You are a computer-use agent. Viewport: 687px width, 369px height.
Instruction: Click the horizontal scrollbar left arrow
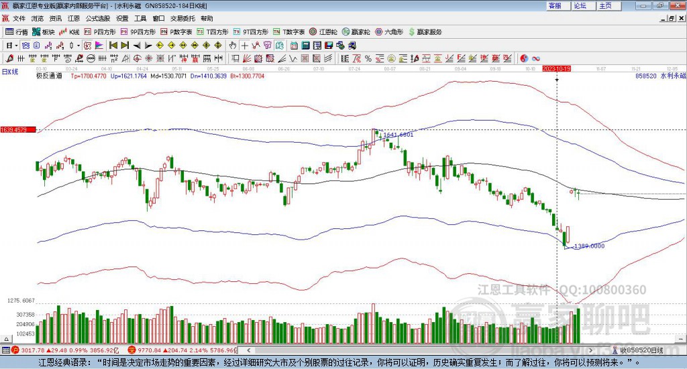[249, 350]
